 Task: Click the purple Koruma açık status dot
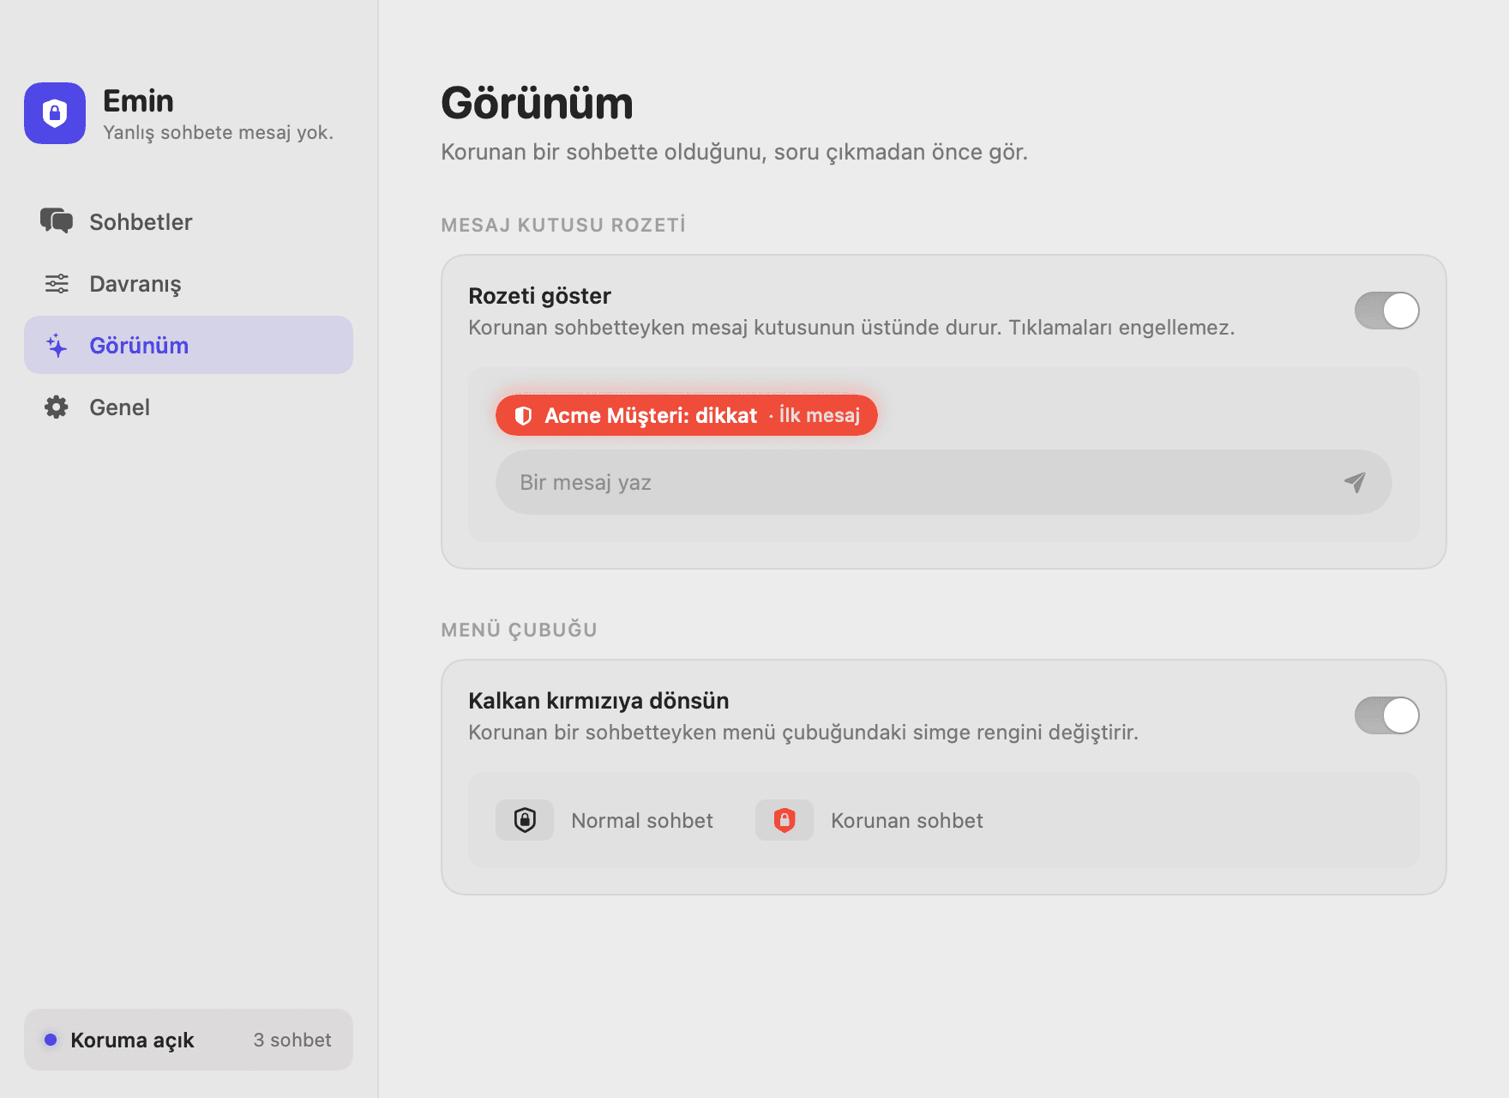51,1040
